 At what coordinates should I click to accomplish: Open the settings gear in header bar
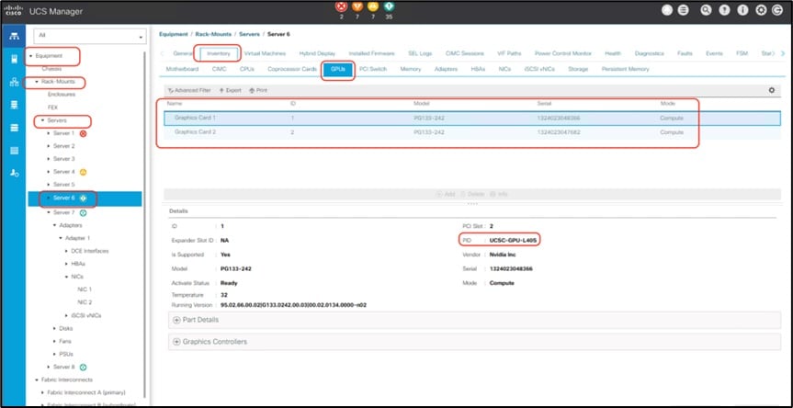pos(761,11)
